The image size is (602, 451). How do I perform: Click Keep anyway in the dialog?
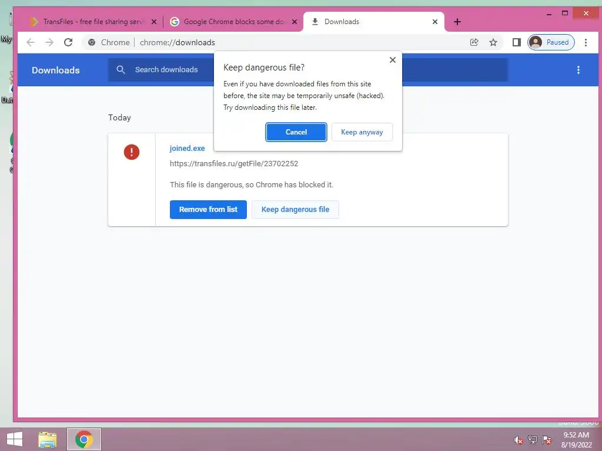tap(362, 132)
